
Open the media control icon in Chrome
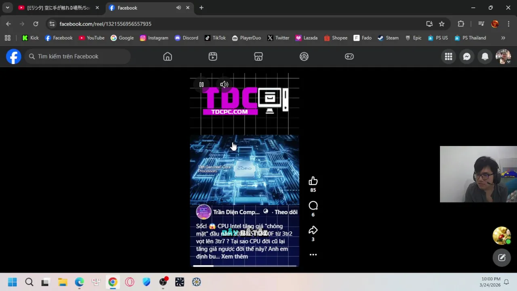click(481, 24)
